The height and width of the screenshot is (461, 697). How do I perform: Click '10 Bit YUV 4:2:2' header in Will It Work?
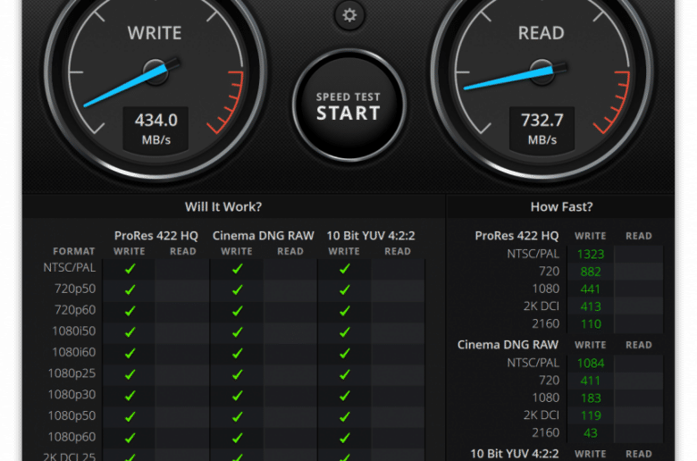[x=371, y=236]
